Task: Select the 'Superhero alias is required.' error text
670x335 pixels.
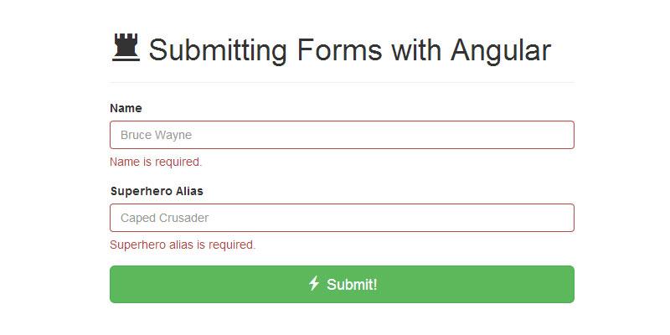Action: [183, 245]
